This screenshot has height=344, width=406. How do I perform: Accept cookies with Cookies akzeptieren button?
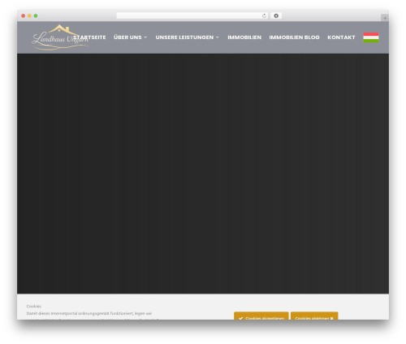point(261,316)
